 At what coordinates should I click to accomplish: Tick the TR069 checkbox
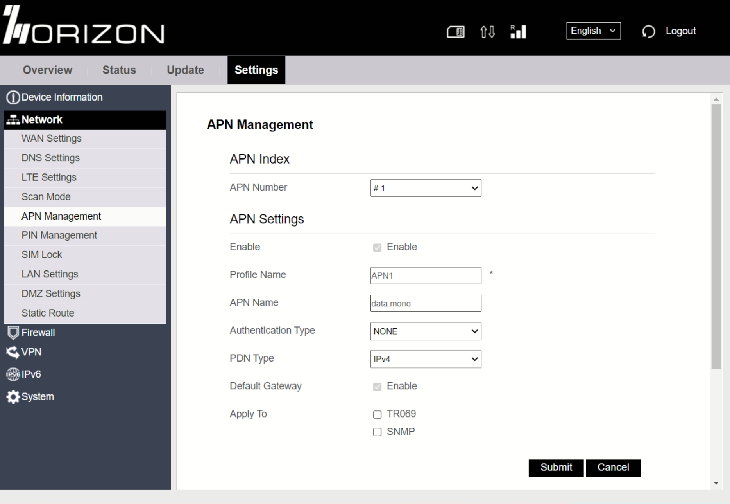pyautogui.click(x=377, y=414)
